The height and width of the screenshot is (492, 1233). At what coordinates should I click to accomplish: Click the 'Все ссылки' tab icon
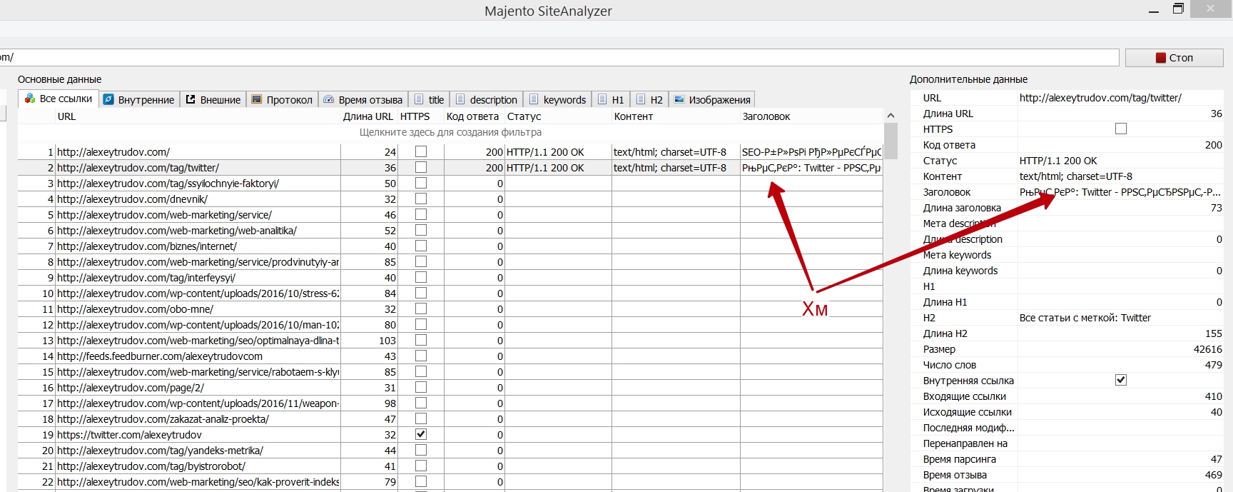click(x=30, y=99)
